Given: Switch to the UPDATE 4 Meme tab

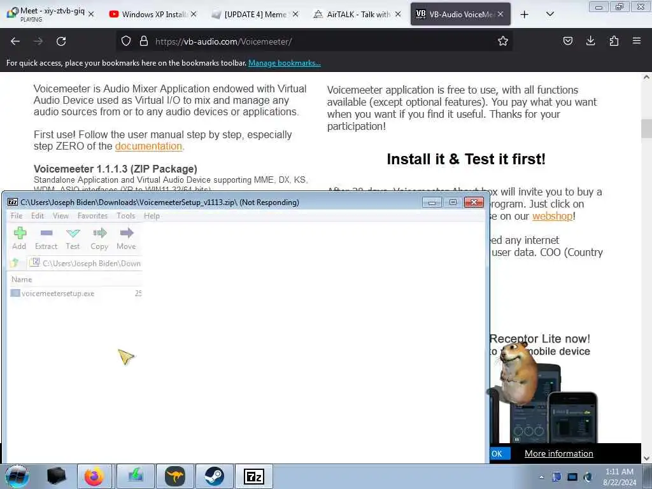Looking at the screenshot, I should (x=255, y=14).
